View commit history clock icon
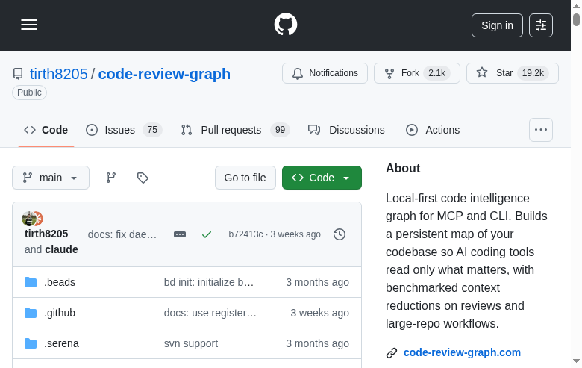 (339, 234)
